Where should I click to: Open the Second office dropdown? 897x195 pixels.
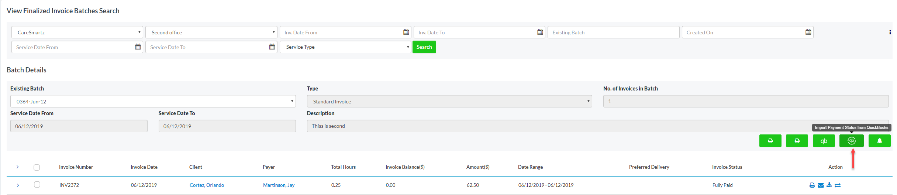click(211, 32)
